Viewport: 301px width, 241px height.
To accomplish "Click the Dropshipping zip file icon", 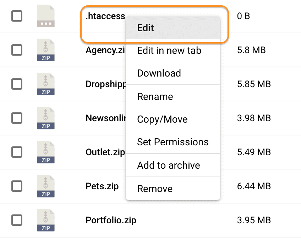I will (x=46, y=84).
